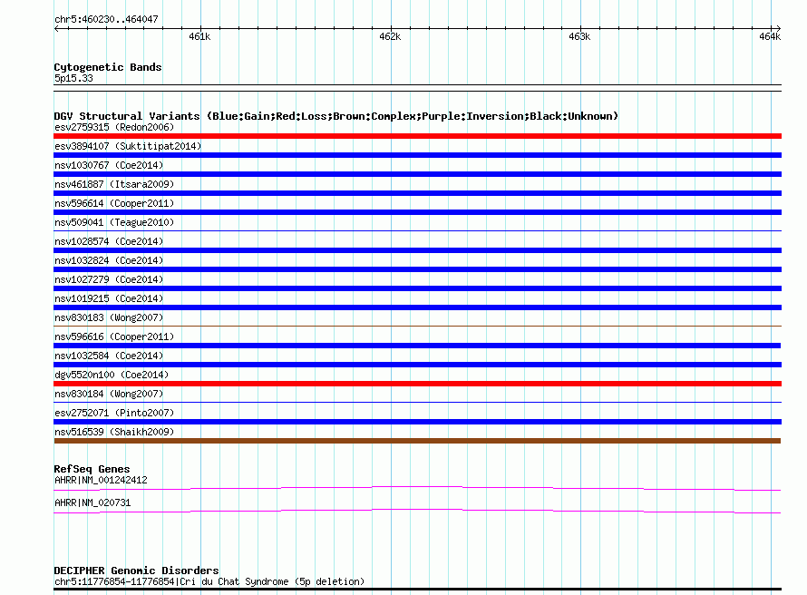Select the red esv2759315 loss bar
This screenshot has height=595, width=807.
(x=417, y=136)
